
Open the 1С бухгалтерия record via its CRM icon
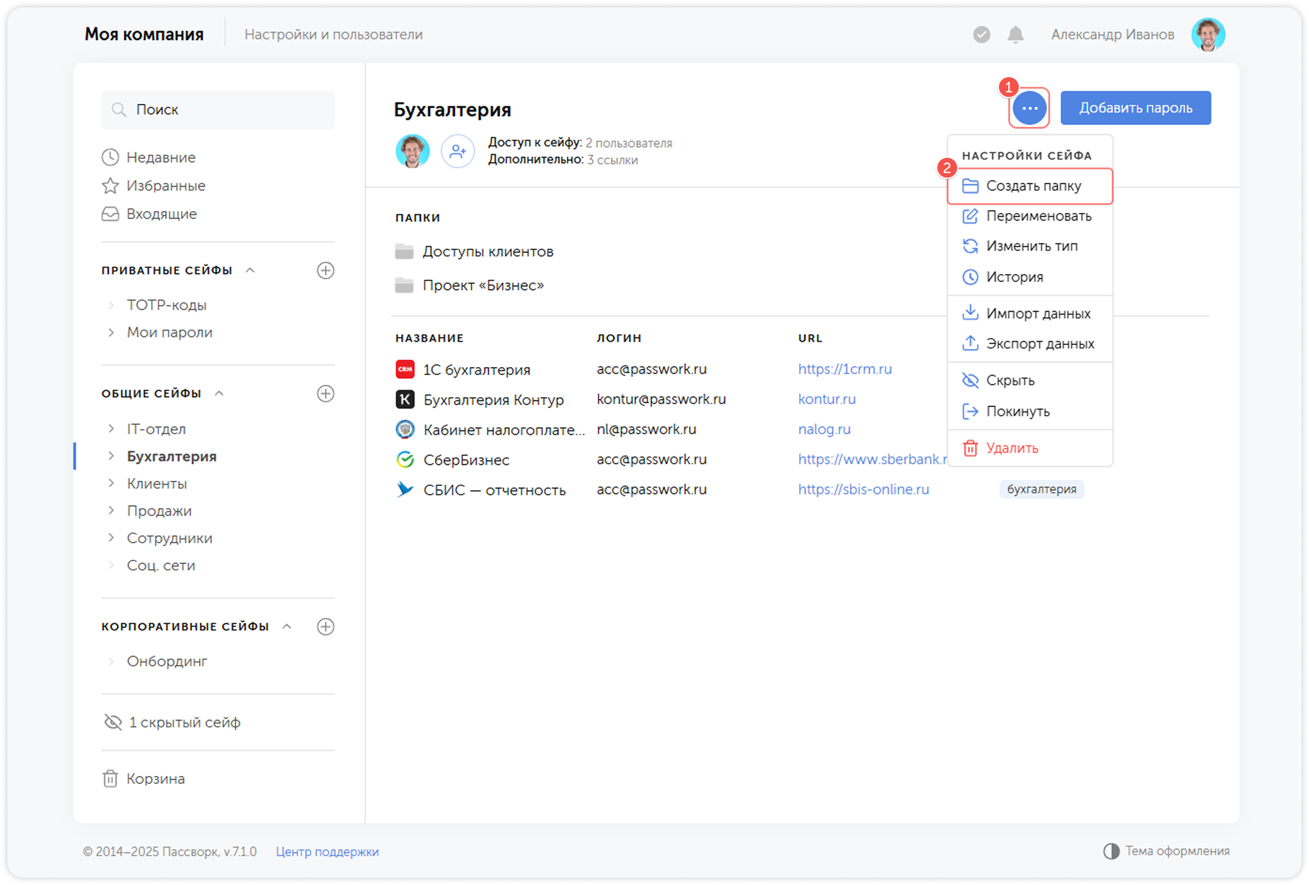[x=404, y=369]
